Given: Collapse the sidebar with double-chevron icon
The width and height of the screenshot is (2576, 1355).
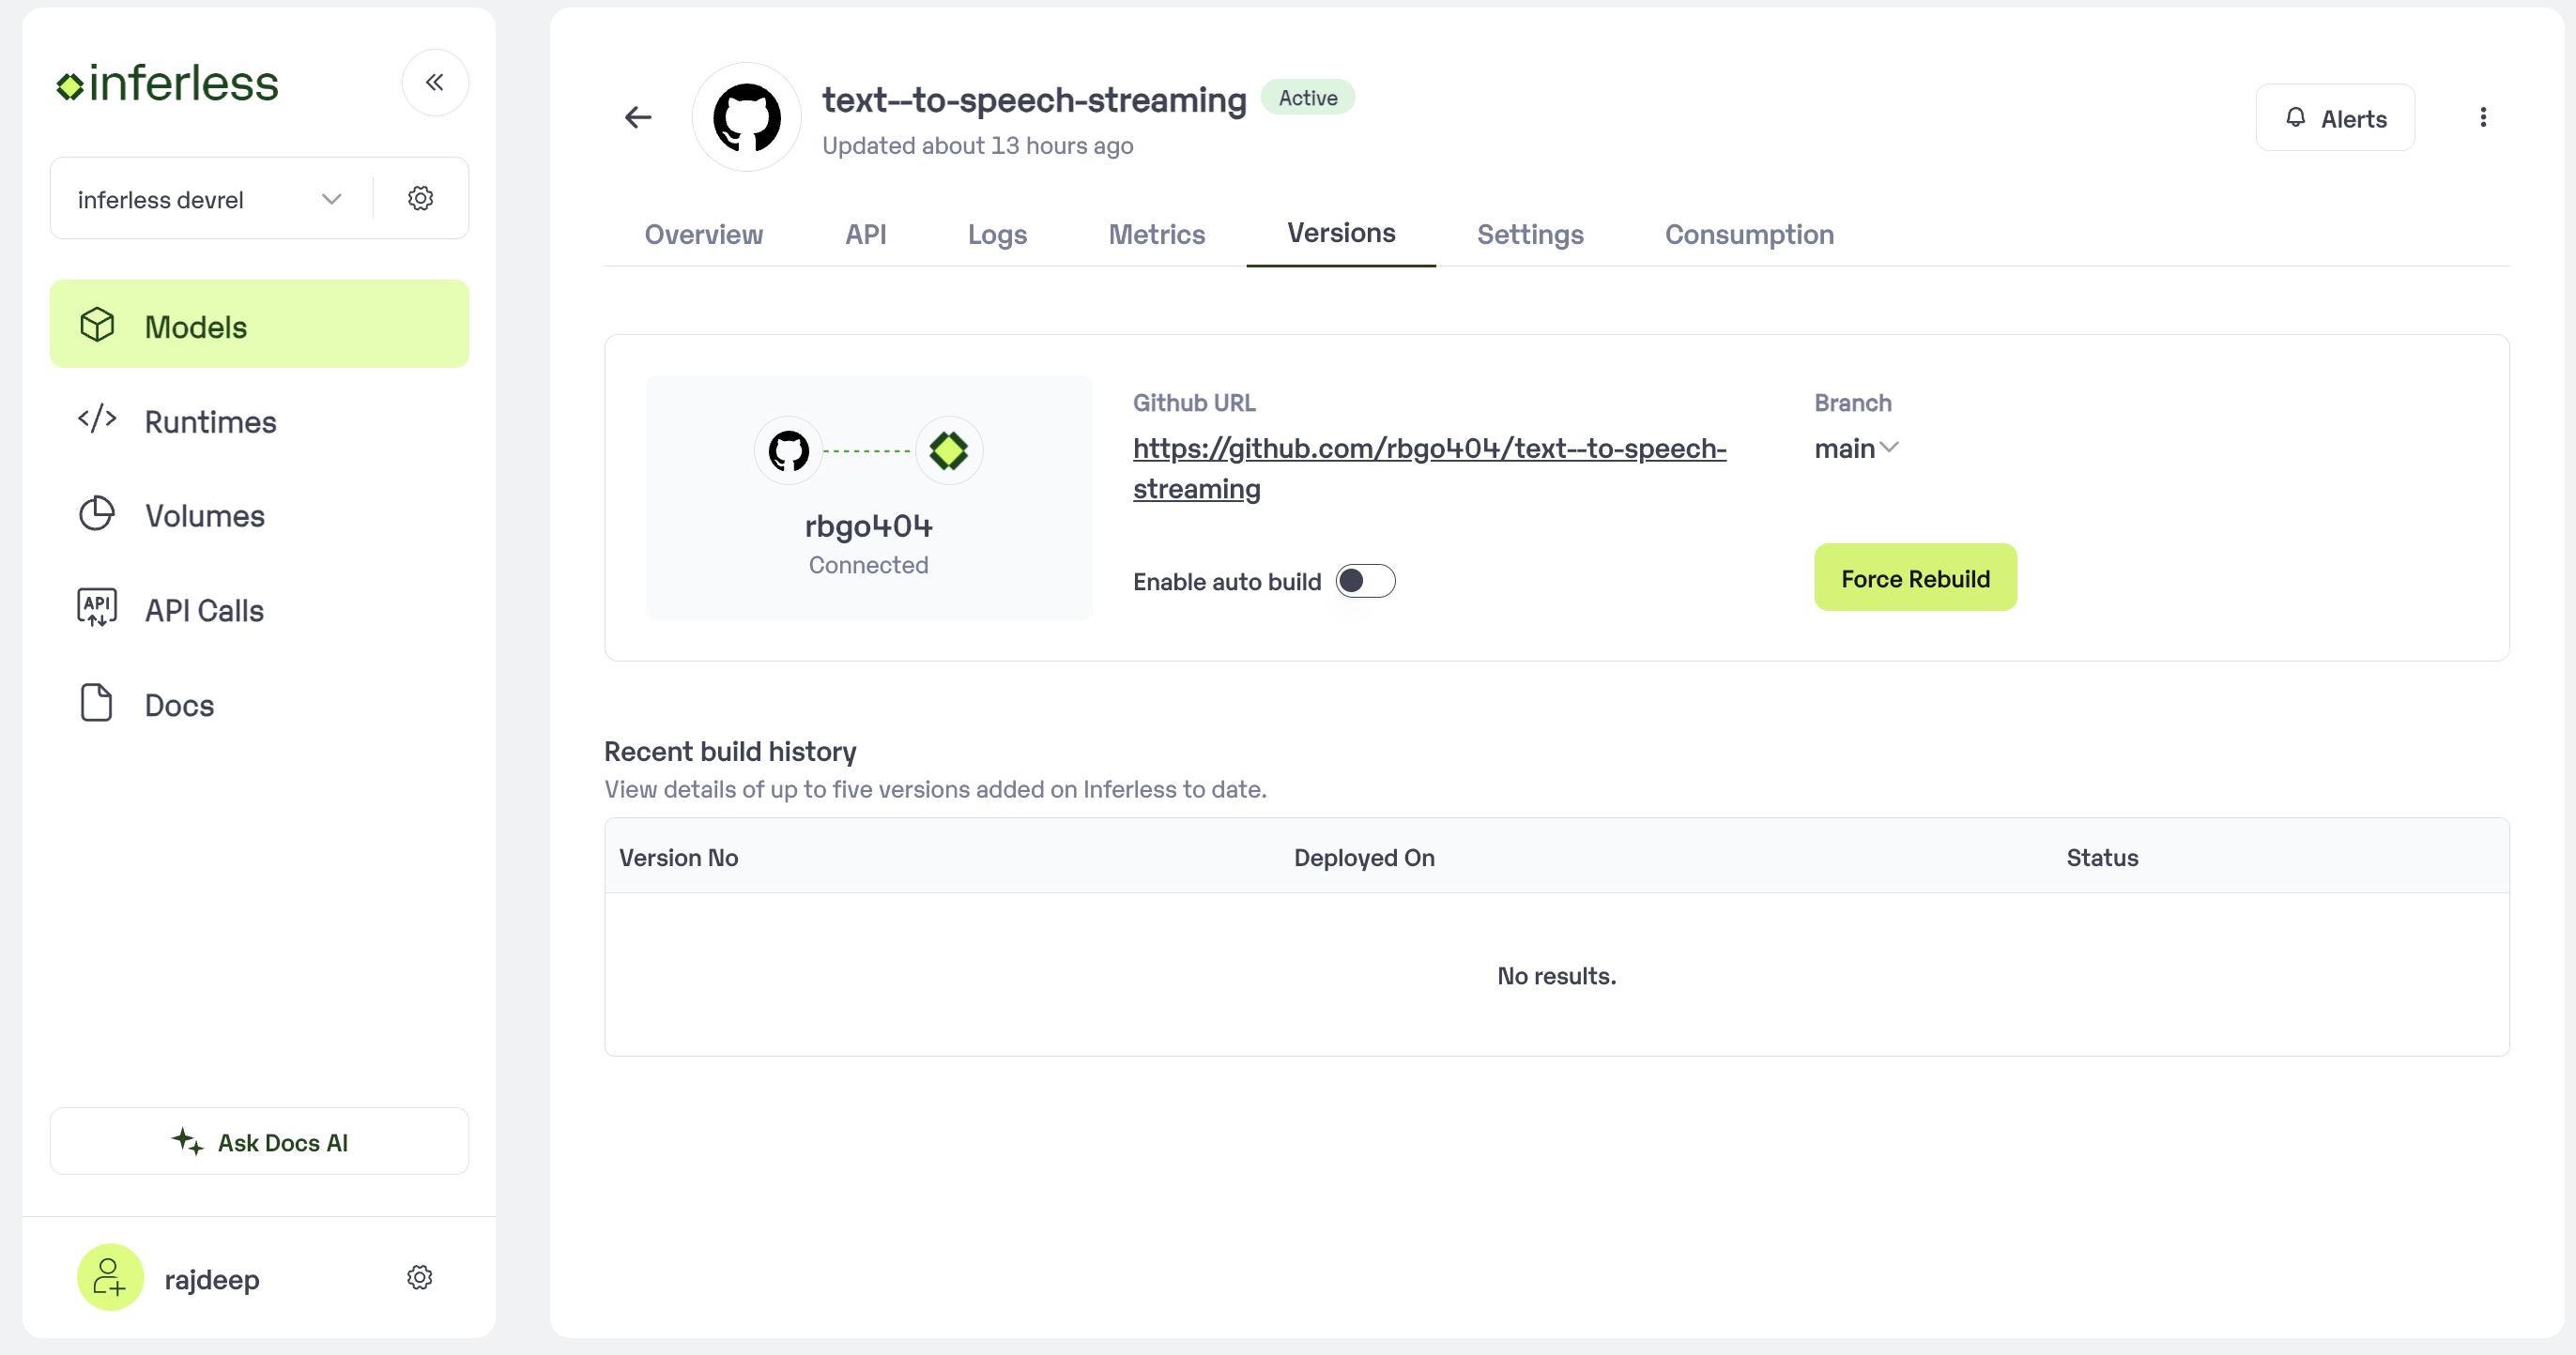Looking at the screenshot, I should pyautogui.click(x=434, y=83).
